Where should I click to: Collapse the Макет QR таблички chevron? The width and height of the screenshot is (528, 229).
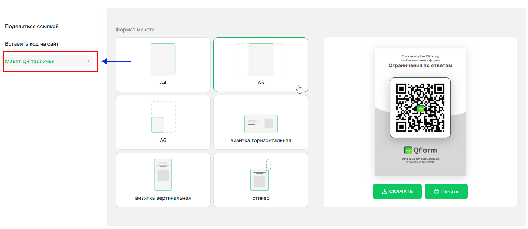(88, 61)
